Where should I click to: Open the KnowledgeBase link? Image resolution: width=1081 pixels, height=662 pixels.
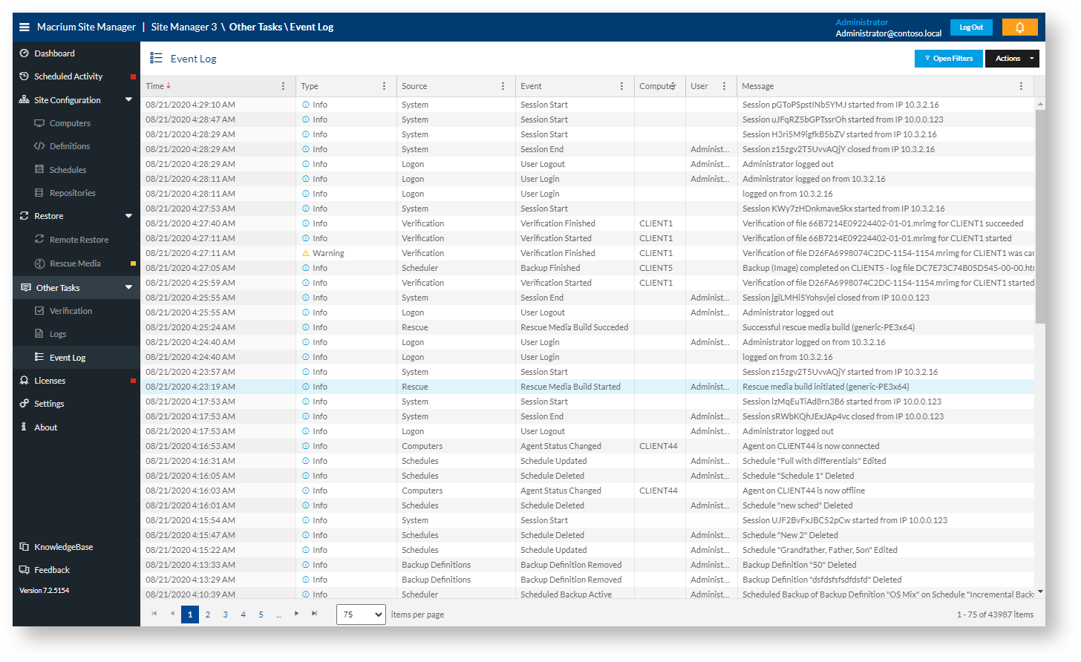(64, 547)
